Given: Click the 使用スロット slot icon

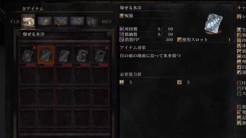Looking at the screenshot, I should [179, 40].
